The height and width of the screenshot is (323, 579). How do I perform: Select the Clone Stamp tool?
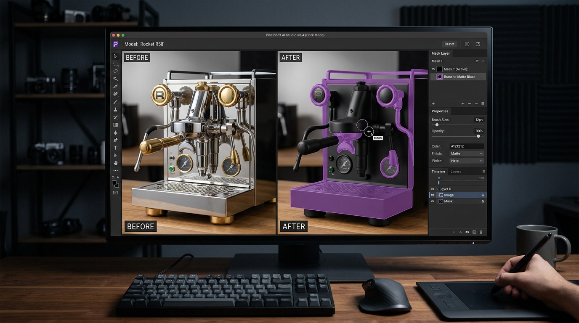coord(115,109)
